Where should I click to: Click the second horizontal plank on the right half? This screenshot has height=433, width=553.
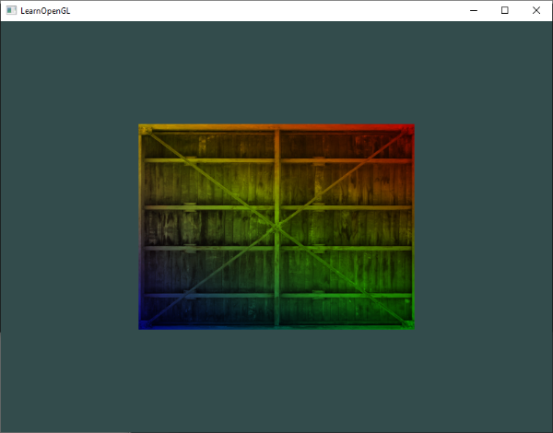346,207
